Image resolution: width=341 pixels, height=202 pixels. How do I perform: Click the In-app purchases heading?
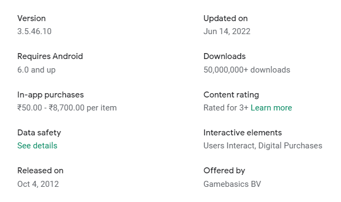pos(50,95)
